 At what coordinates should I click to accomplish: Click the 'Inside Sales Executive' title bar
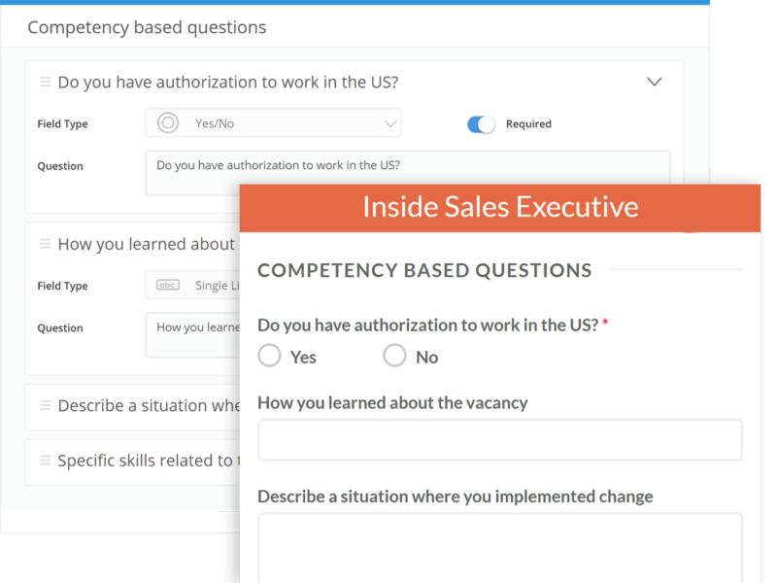pos(501,207)
